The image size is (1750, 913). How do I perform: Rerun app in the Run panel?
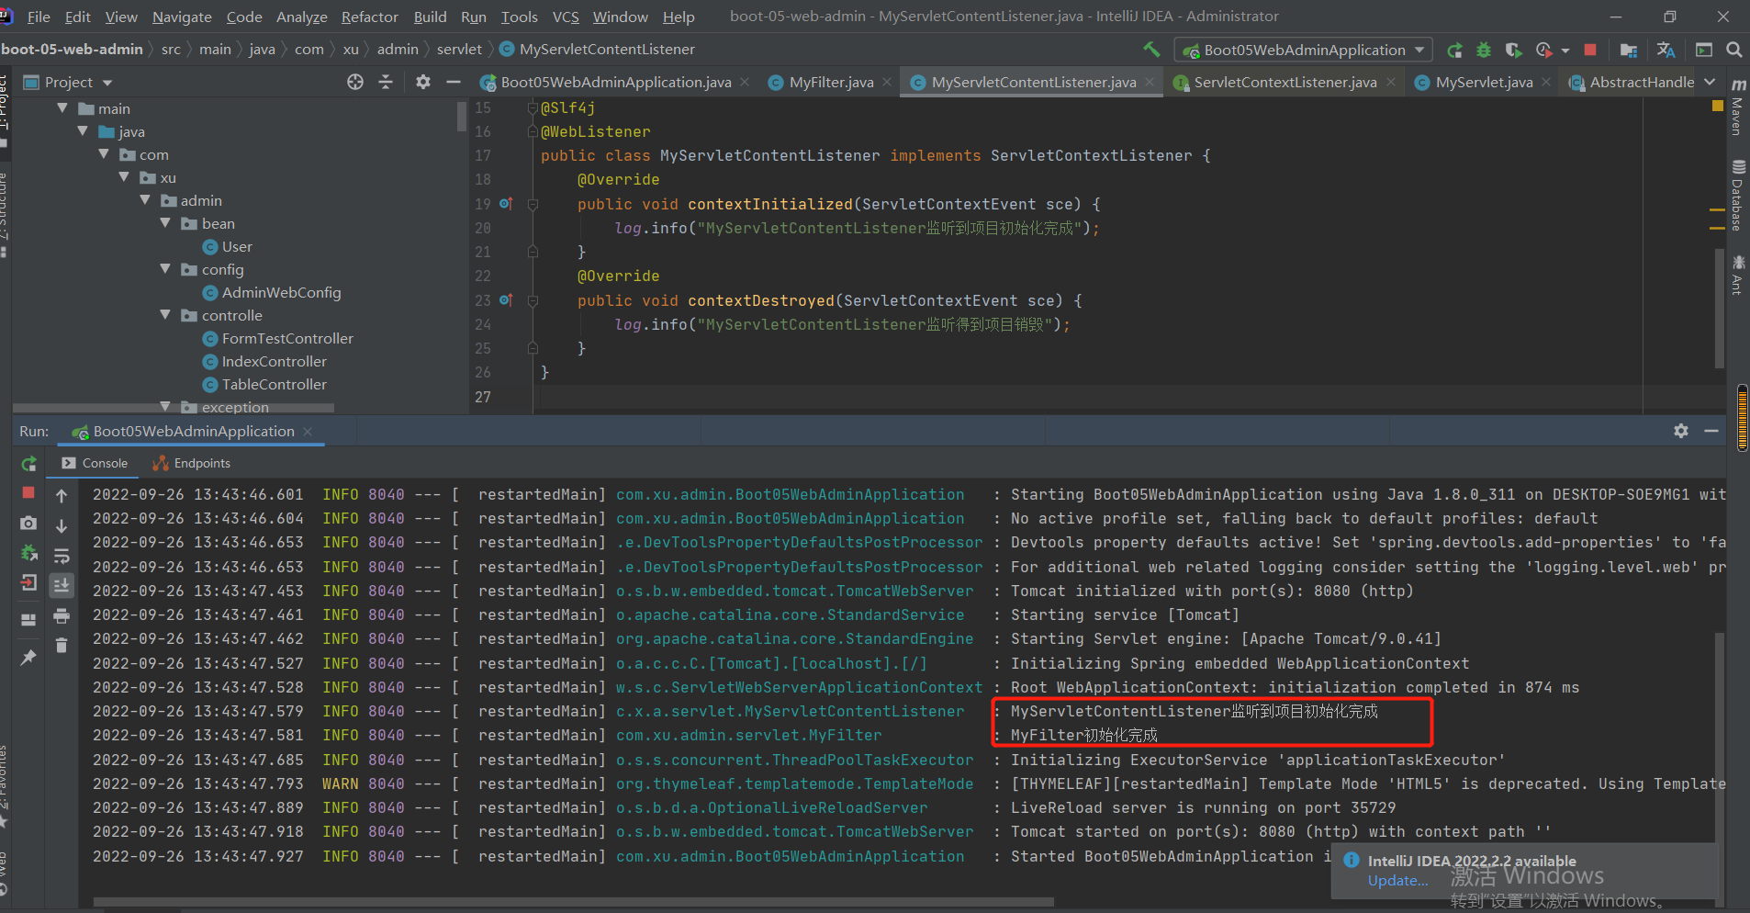point(28,464)
